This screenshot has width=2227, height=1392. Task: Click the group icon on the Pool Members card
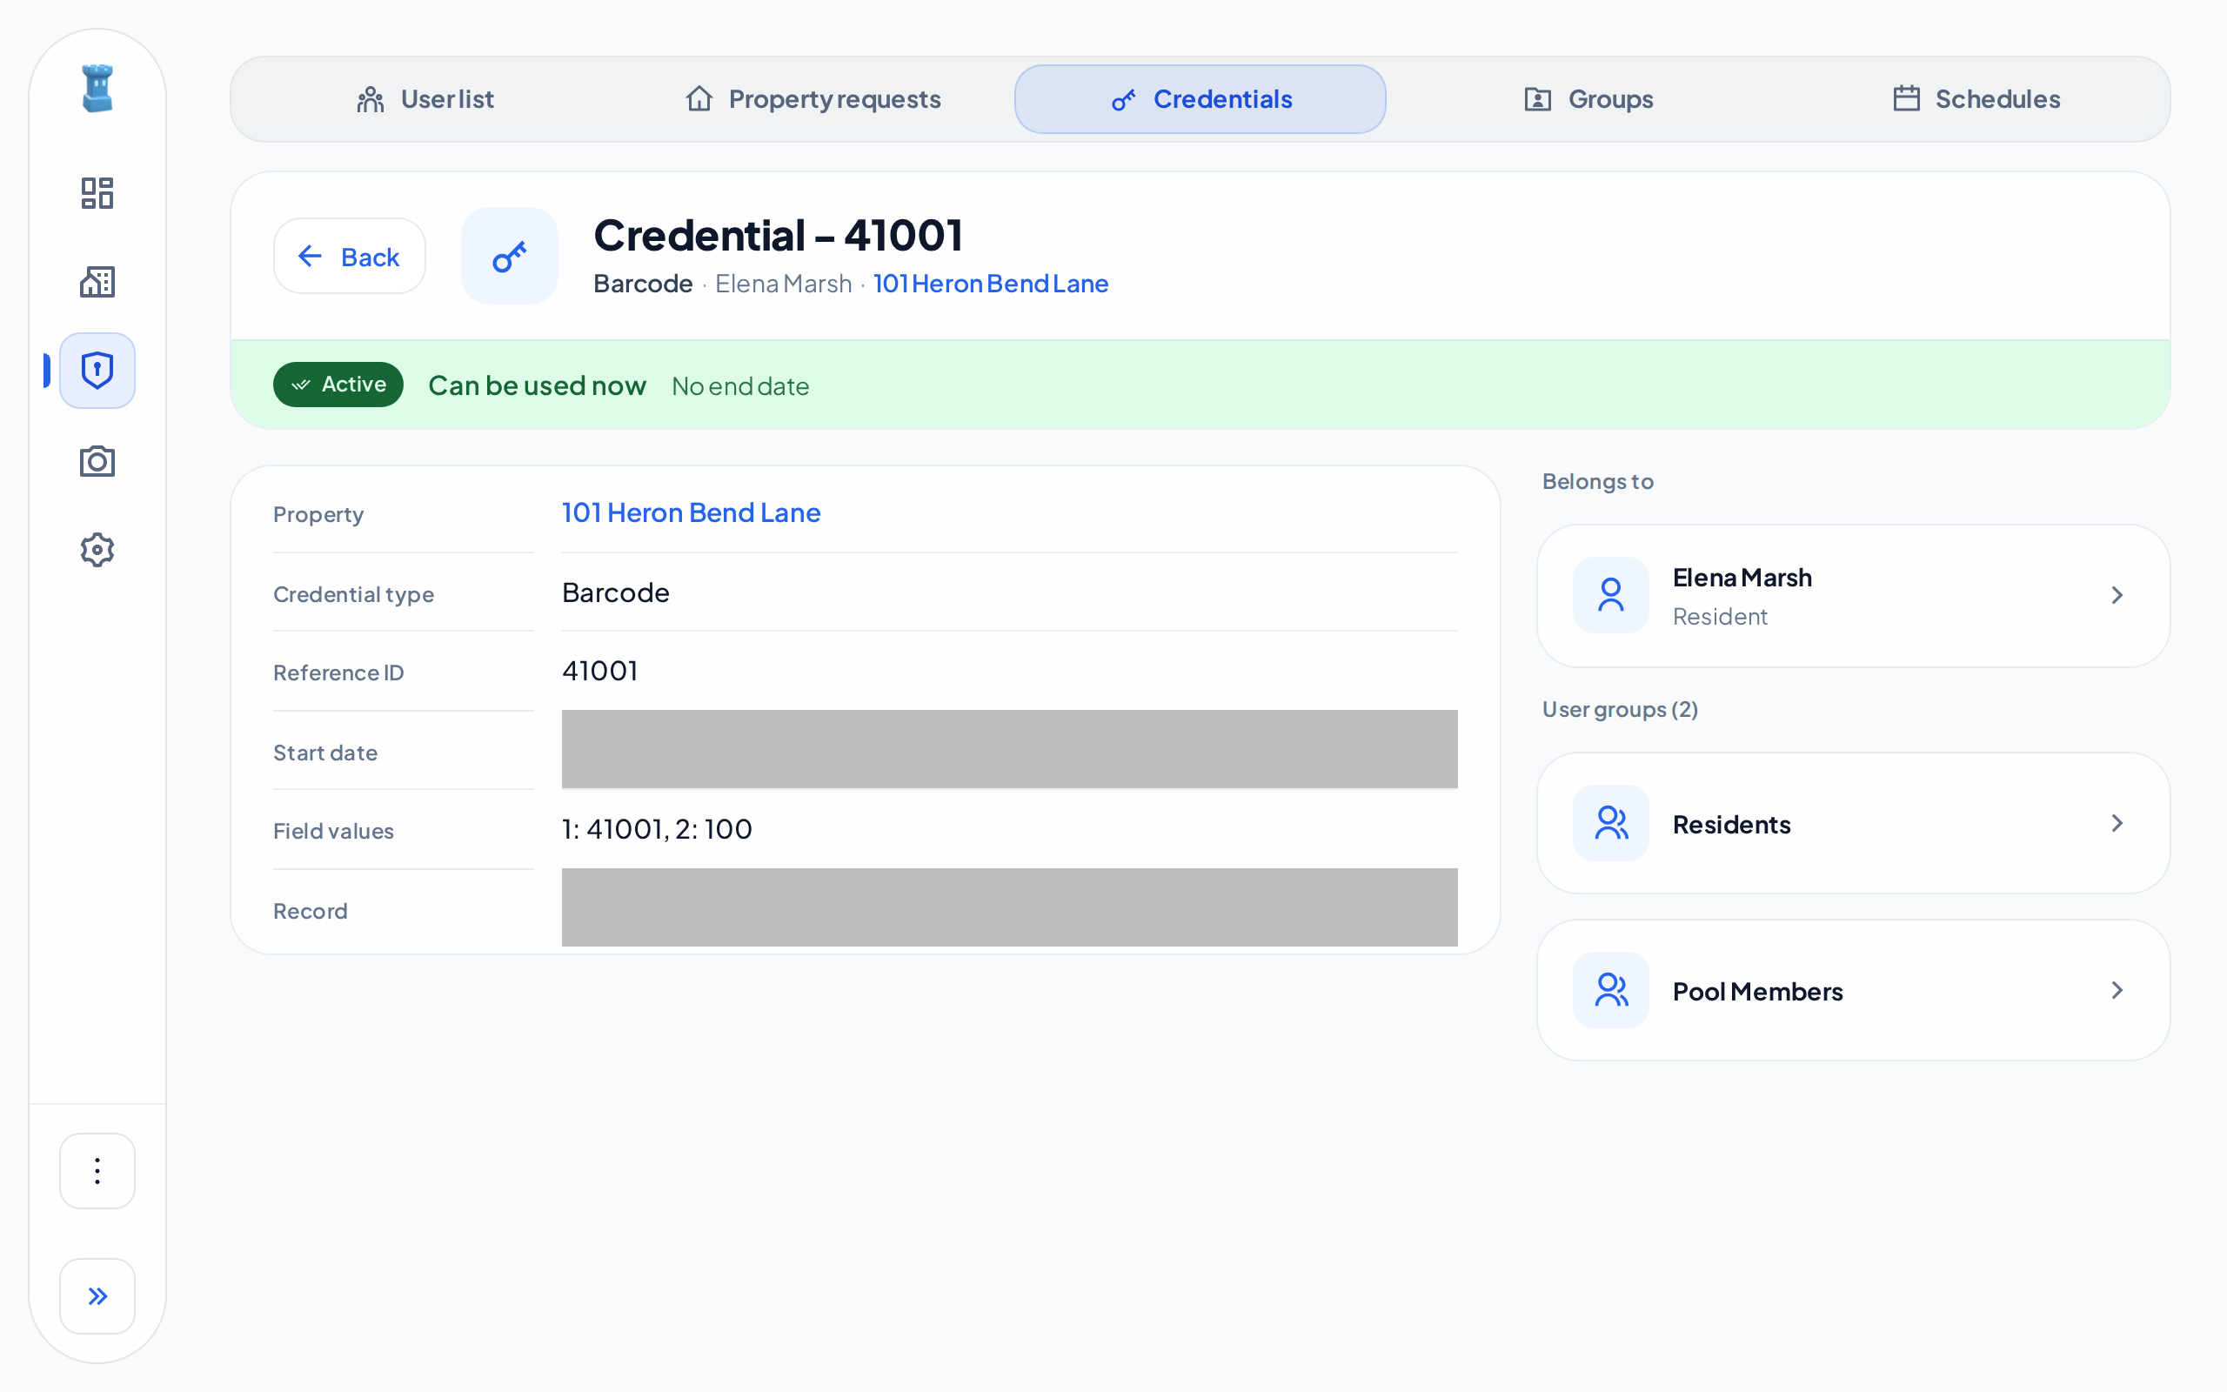click(1610, 990)
